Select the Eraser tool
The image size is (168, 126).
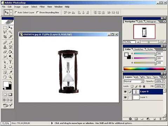pos(5,52)
